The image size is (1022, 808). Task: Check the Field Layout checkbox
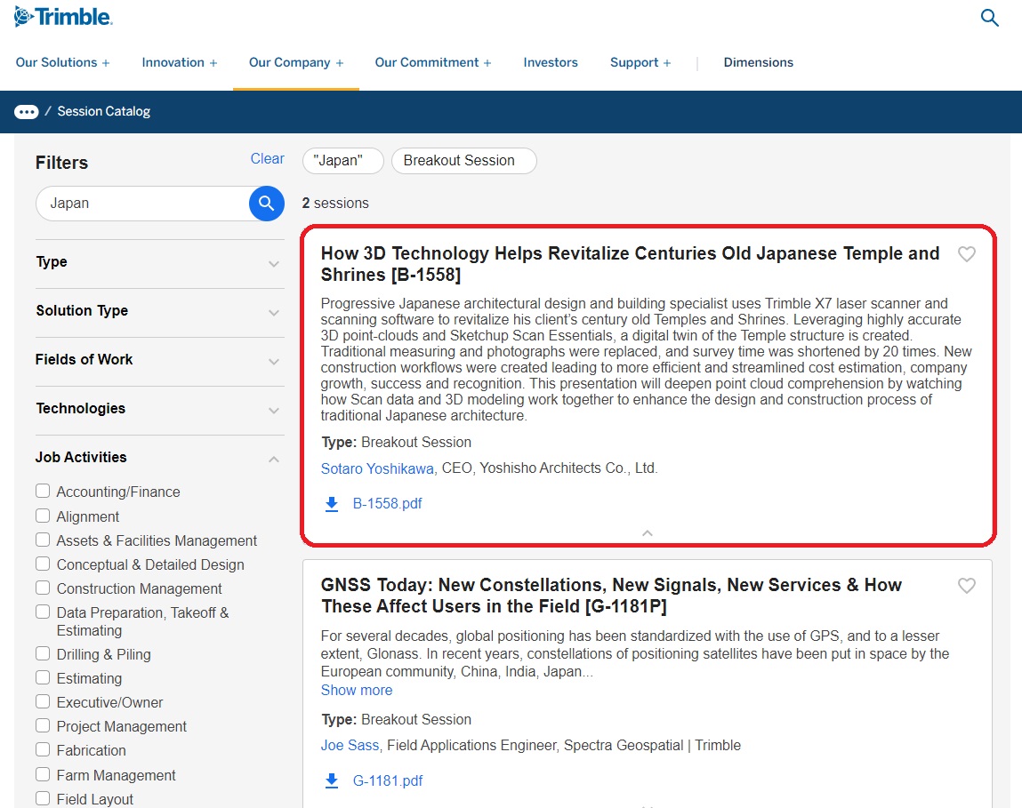click(43, 799)
